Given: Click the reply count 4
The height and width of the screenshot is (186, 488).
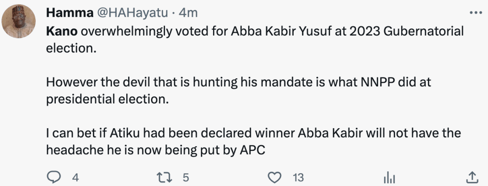Looking at the screenshot, I should click(x=75, y=178).
